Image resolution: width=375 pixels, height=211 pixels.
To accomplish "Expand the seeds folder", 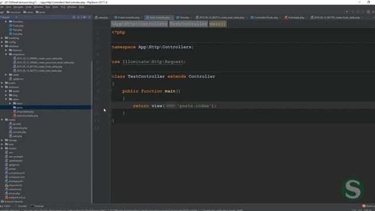I will pyautogui.click(x=6, y=74).
